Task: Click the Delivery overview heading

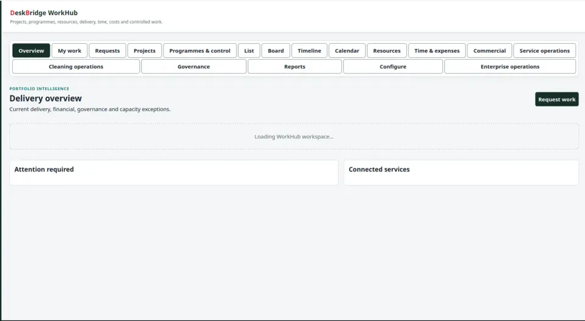Action: tap(46, 98)
